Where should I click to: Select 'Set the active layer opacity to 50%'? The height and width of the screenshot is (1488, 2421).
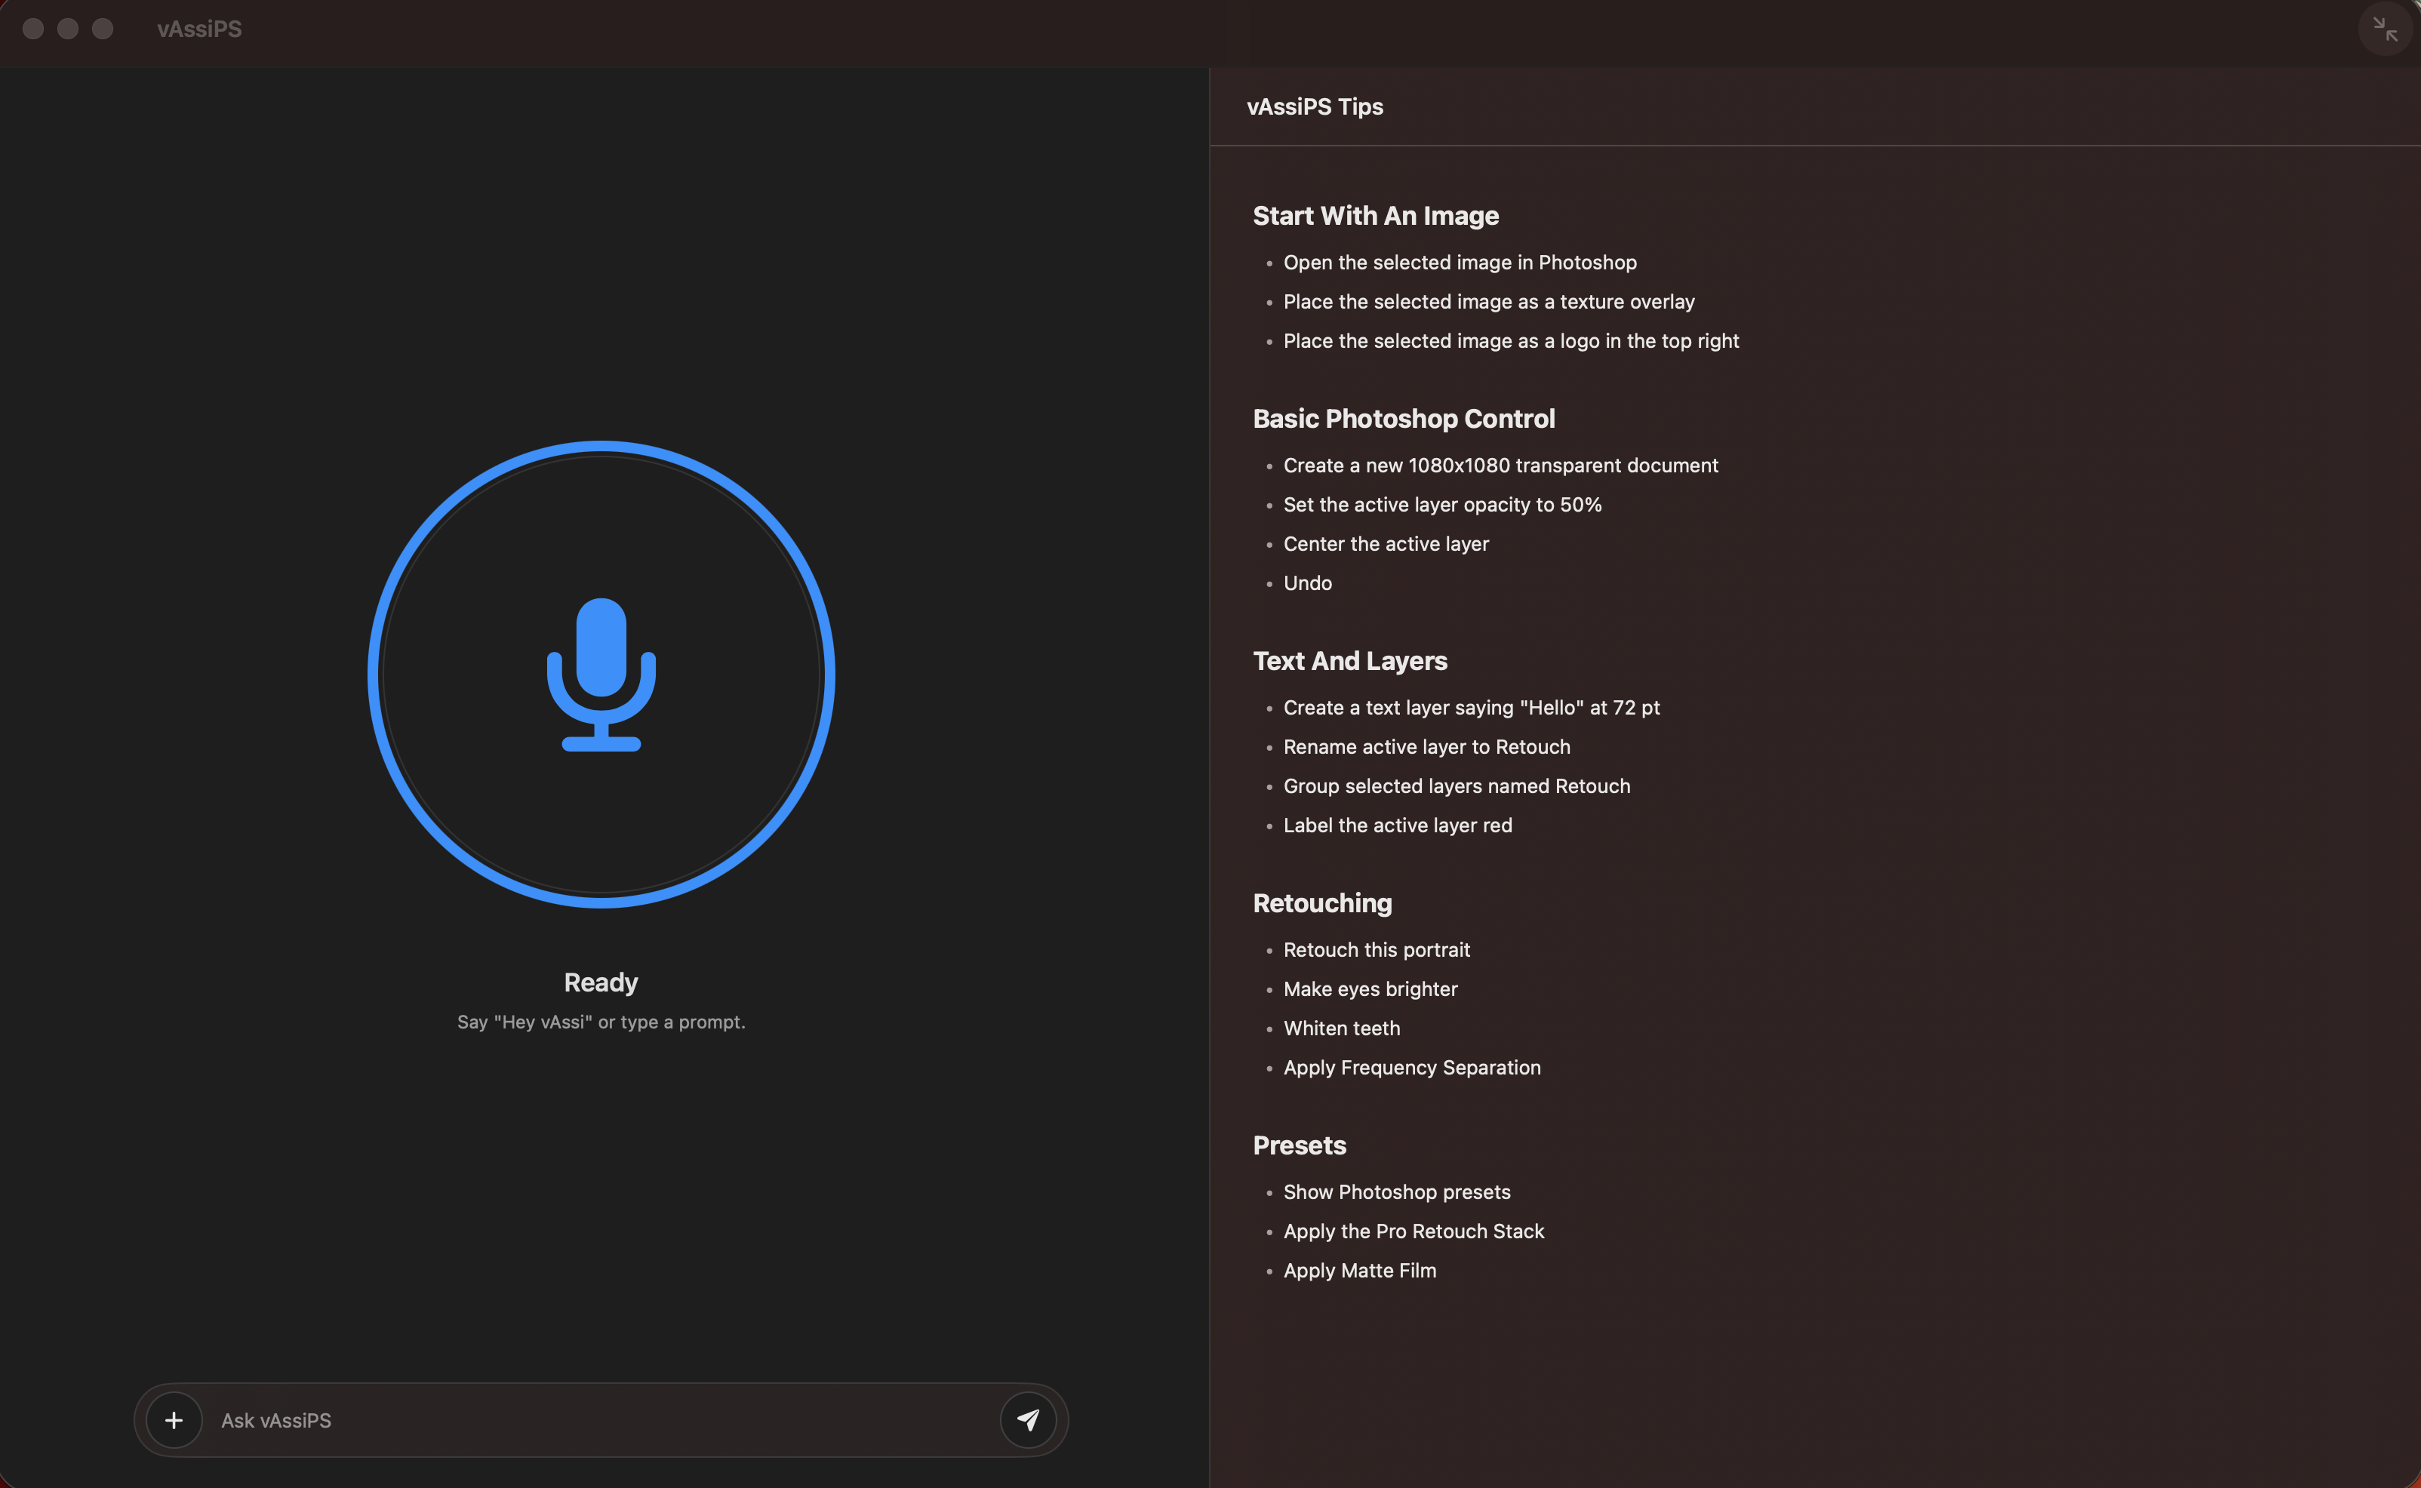[1441, 505]
